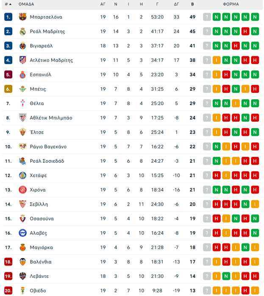Sort by the ΔΓ goal difference column
This screenshot has width=264, height=296.
point(176,4)
